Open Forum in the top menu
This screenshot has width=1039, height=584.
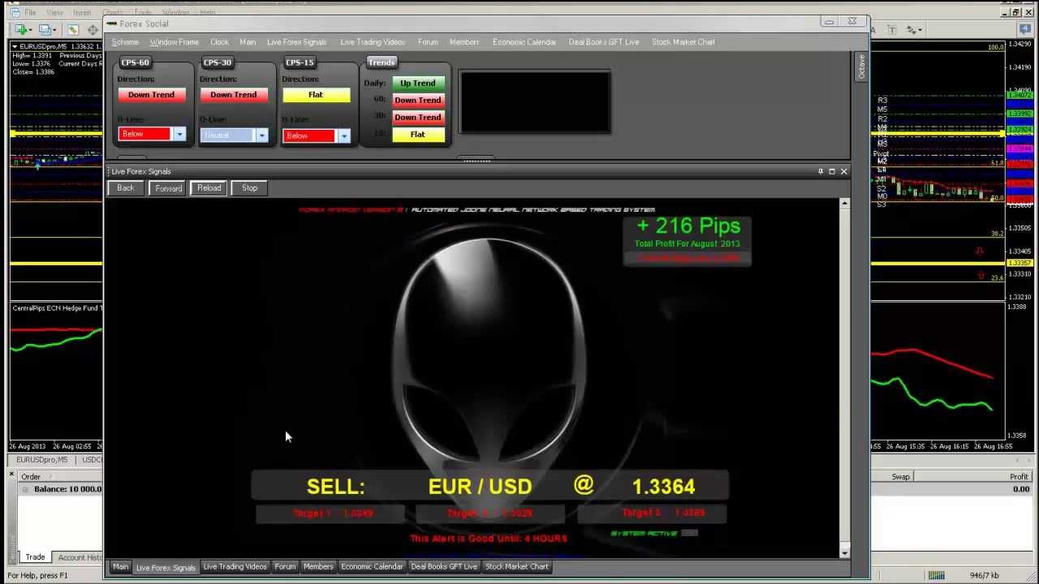click(x=428, y=42)
